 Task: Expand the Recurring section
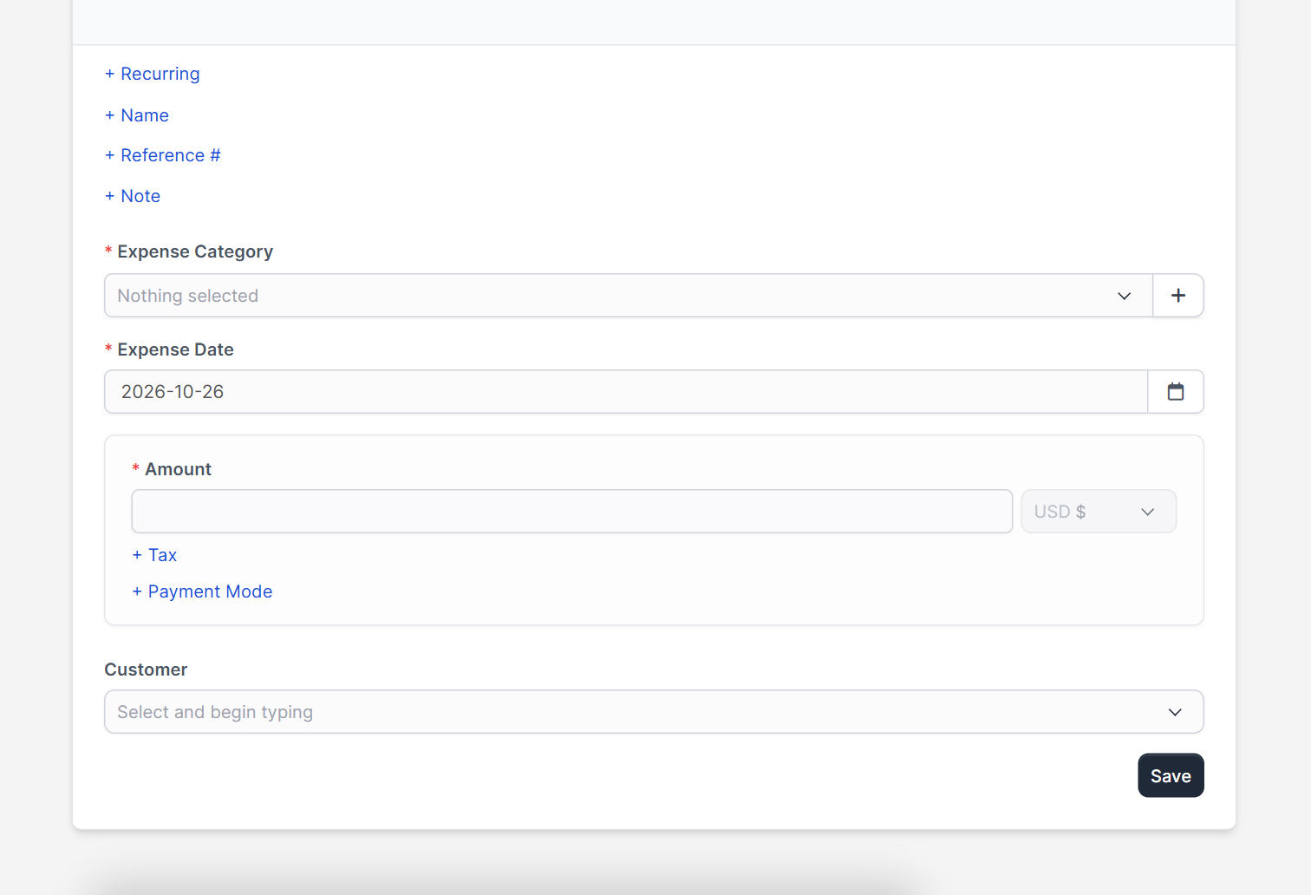point(153,74)
